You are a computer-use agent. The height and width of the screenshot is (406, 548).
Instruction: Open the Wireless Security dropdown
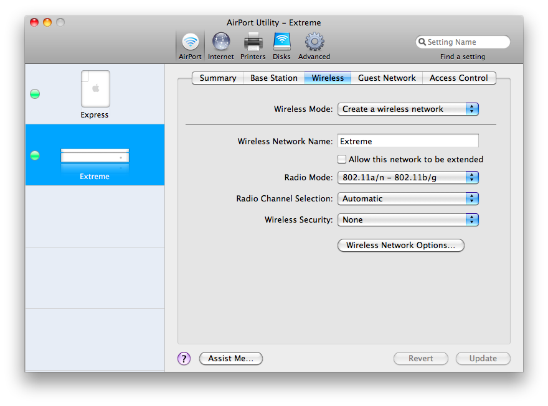[408, 219]
